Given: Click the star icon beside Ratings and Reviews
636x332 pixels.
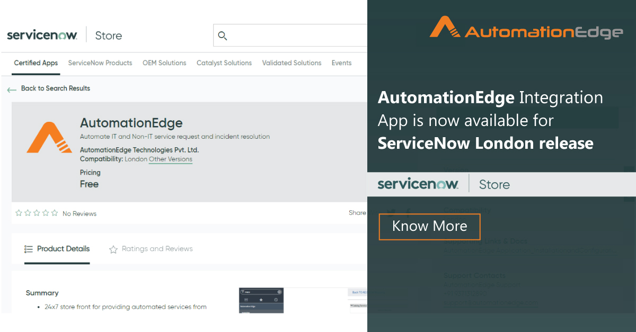Looking at the screenshot, I should (113, 249).
